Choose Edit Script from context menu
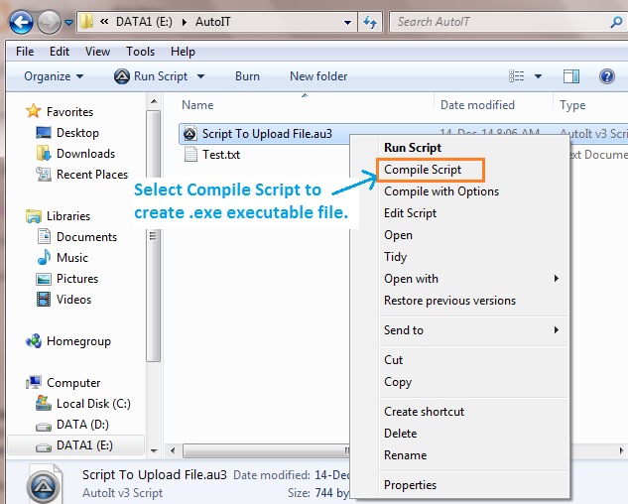628x504 pixels. pyautogui.click(x=410, y=213)
